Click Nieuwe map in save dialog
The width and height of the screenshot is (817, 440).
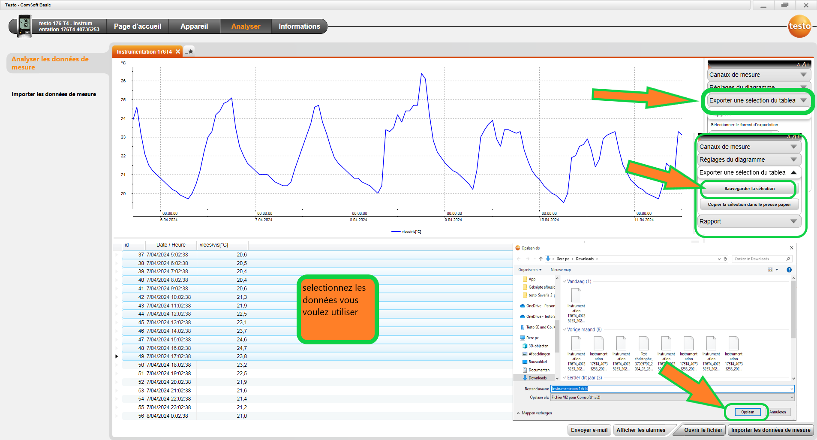561,270
